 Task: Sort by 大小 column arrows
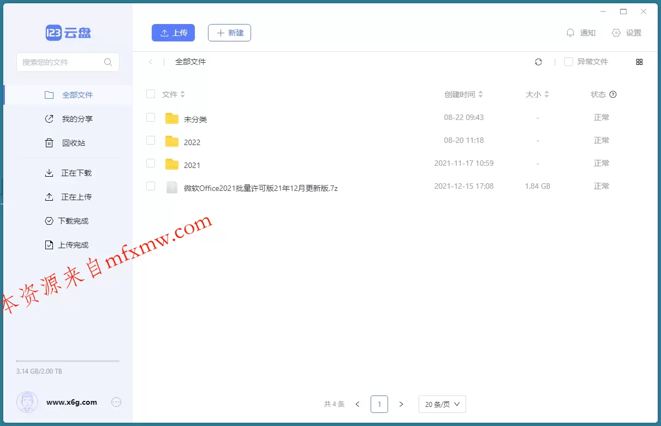[x=546, y=94]
